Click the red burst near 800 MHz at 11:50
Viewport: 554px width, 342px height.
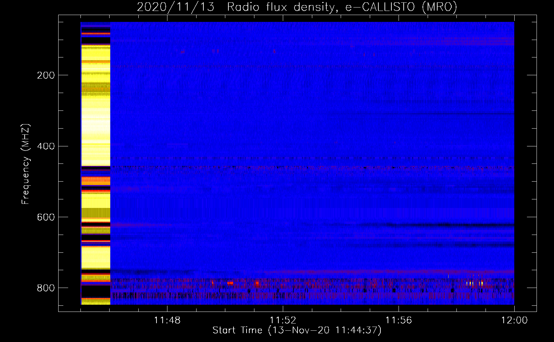point(230,283)
